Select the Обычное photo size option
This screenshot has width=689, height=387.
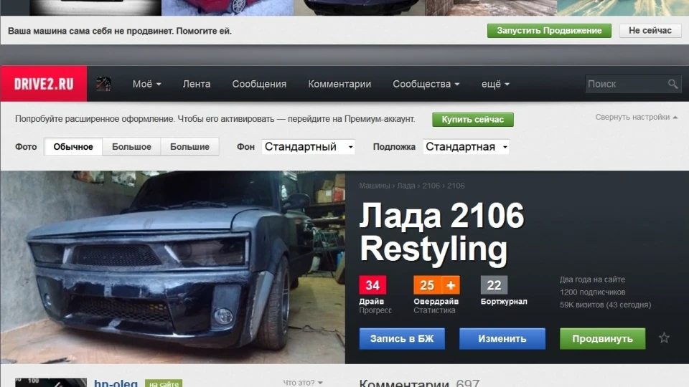pyautogui.click(x=73, y=146)
